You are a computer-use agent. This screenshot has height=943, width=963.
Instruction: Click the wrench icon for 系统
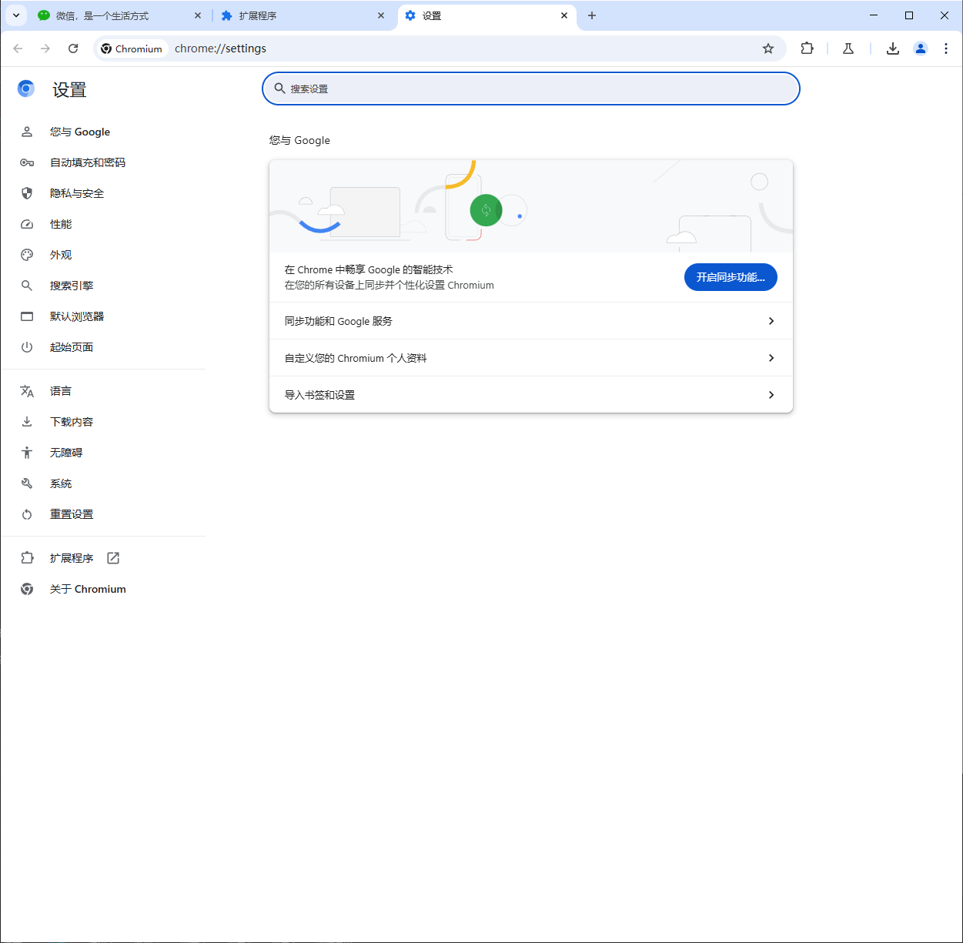(27, 483)
